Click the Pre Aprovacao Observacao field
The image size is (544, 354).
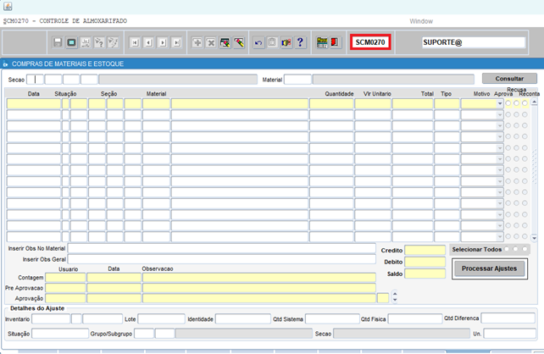point(259,288)
